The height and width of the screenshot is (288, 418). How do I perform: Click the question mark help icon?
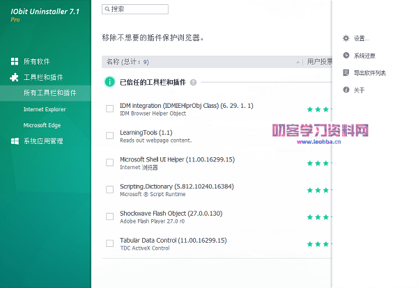(x=193, y=83)
